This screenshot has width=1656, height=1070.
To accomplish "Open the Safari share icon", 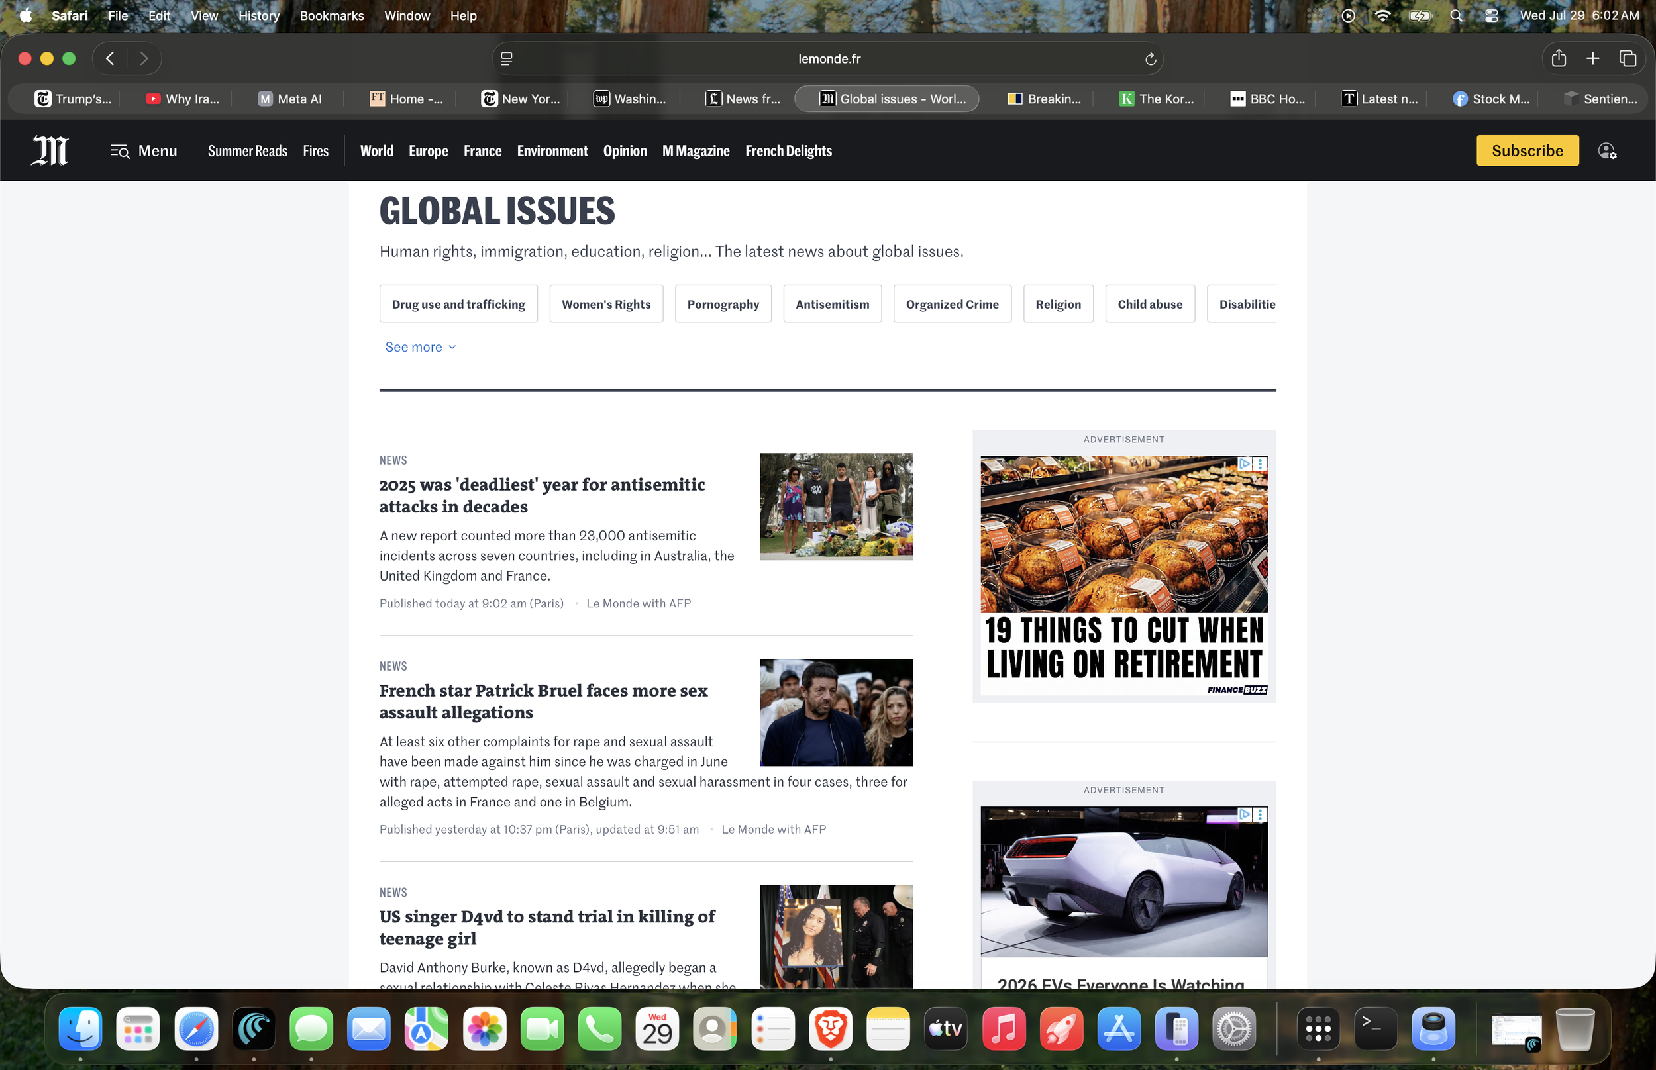I will pos(1559,58).
